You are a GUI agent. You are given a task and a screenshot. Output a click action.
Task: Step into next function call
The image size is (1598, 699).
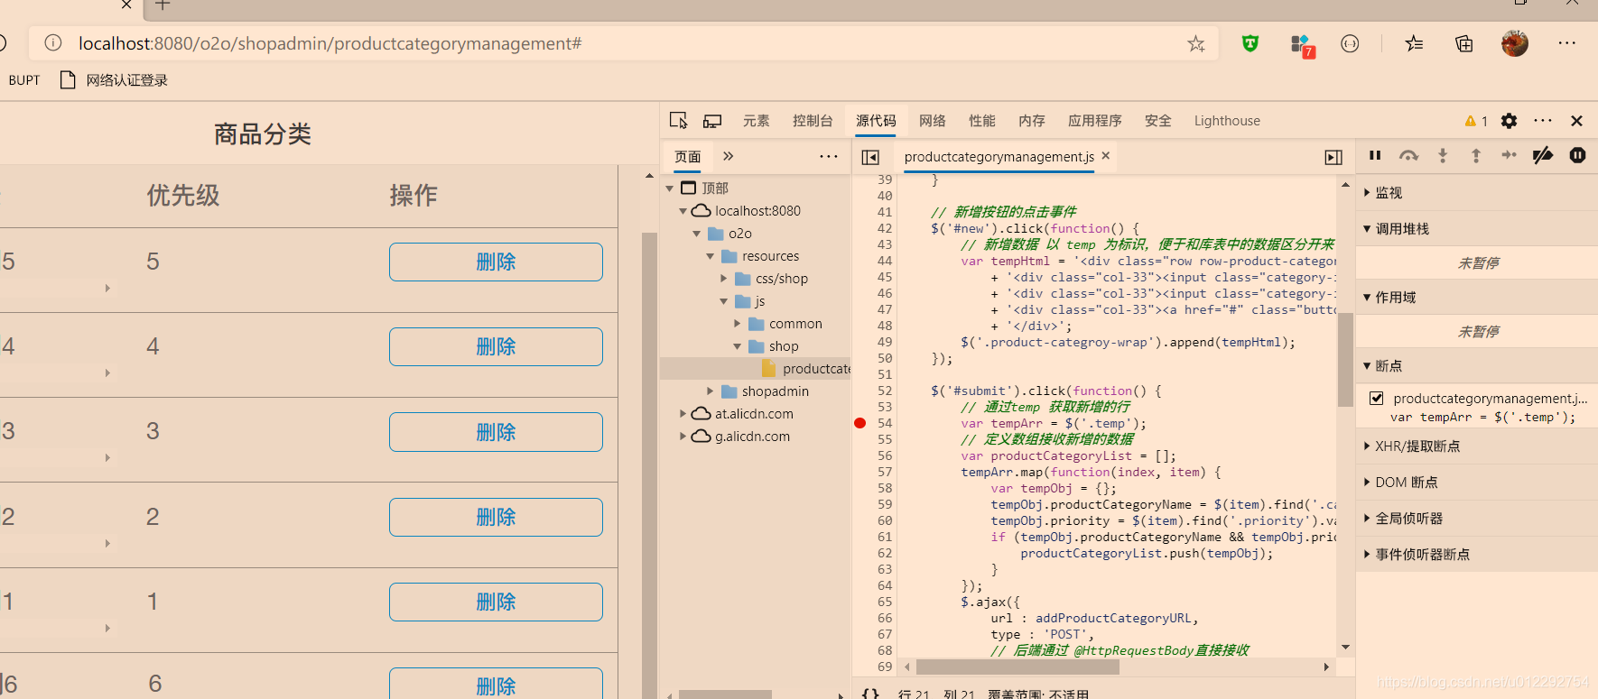pos(1443,155)
